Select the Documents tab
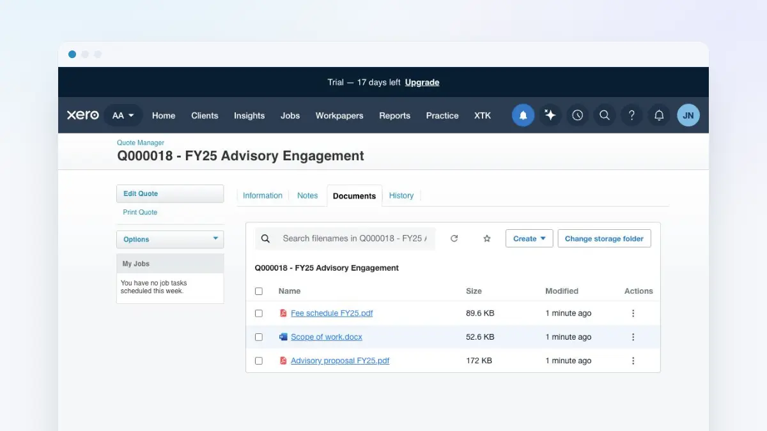The height and width of the screenshot is (431, 767). pos(354,196)
